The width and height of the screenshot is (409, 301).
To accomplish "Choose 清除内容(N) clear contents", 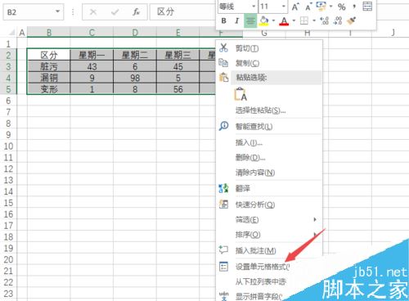I will click(268, 173).
